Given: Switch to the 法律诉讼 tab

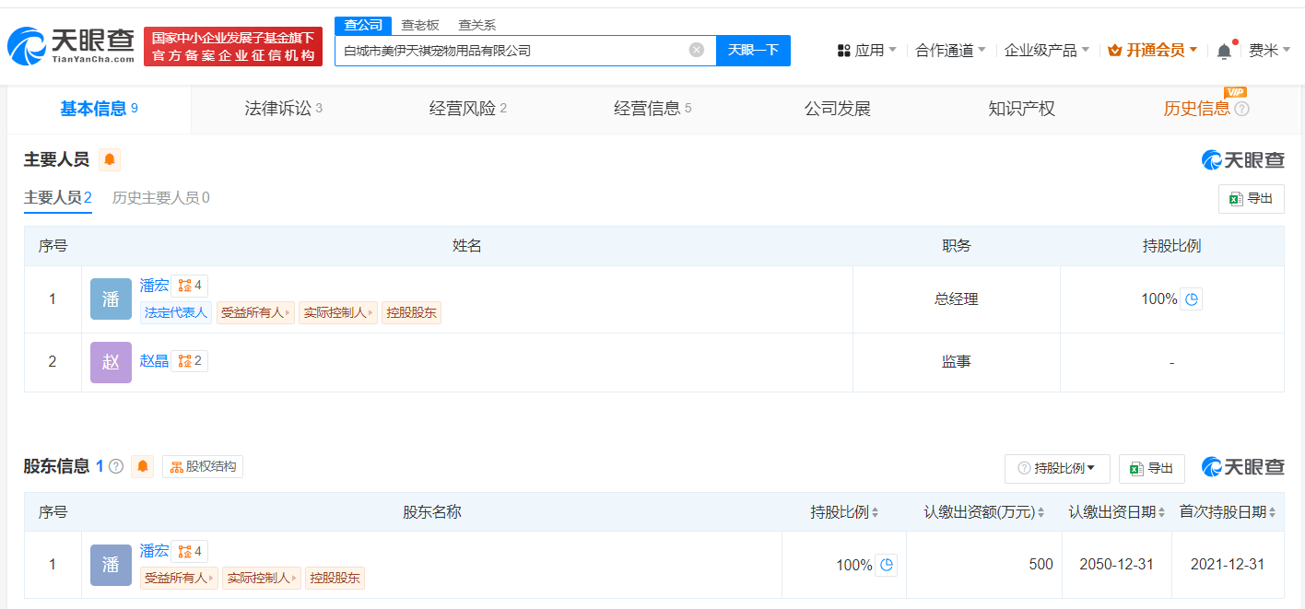Looking at the screenshot, I should pos(283,109).
